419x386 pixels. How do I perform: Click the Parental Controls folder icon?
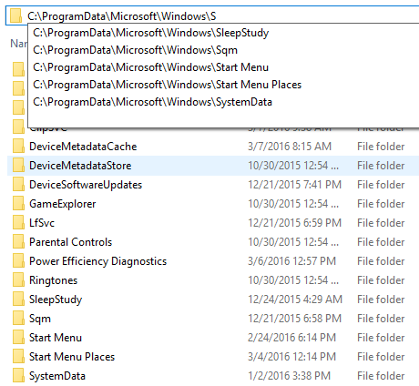pyautogui.click(x=18, y=242)
